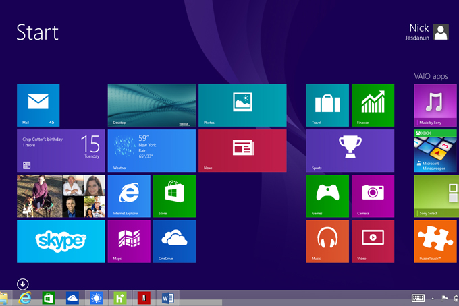
Task: Open the Music by Sony tile
Action: pos(435,105)
